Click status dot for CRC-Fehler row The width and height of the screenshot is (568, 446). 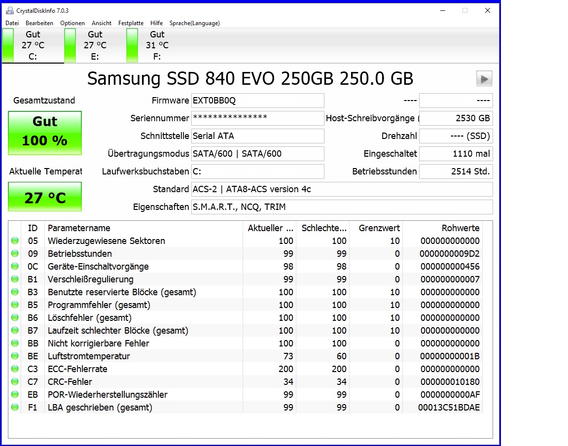[15, 381]
